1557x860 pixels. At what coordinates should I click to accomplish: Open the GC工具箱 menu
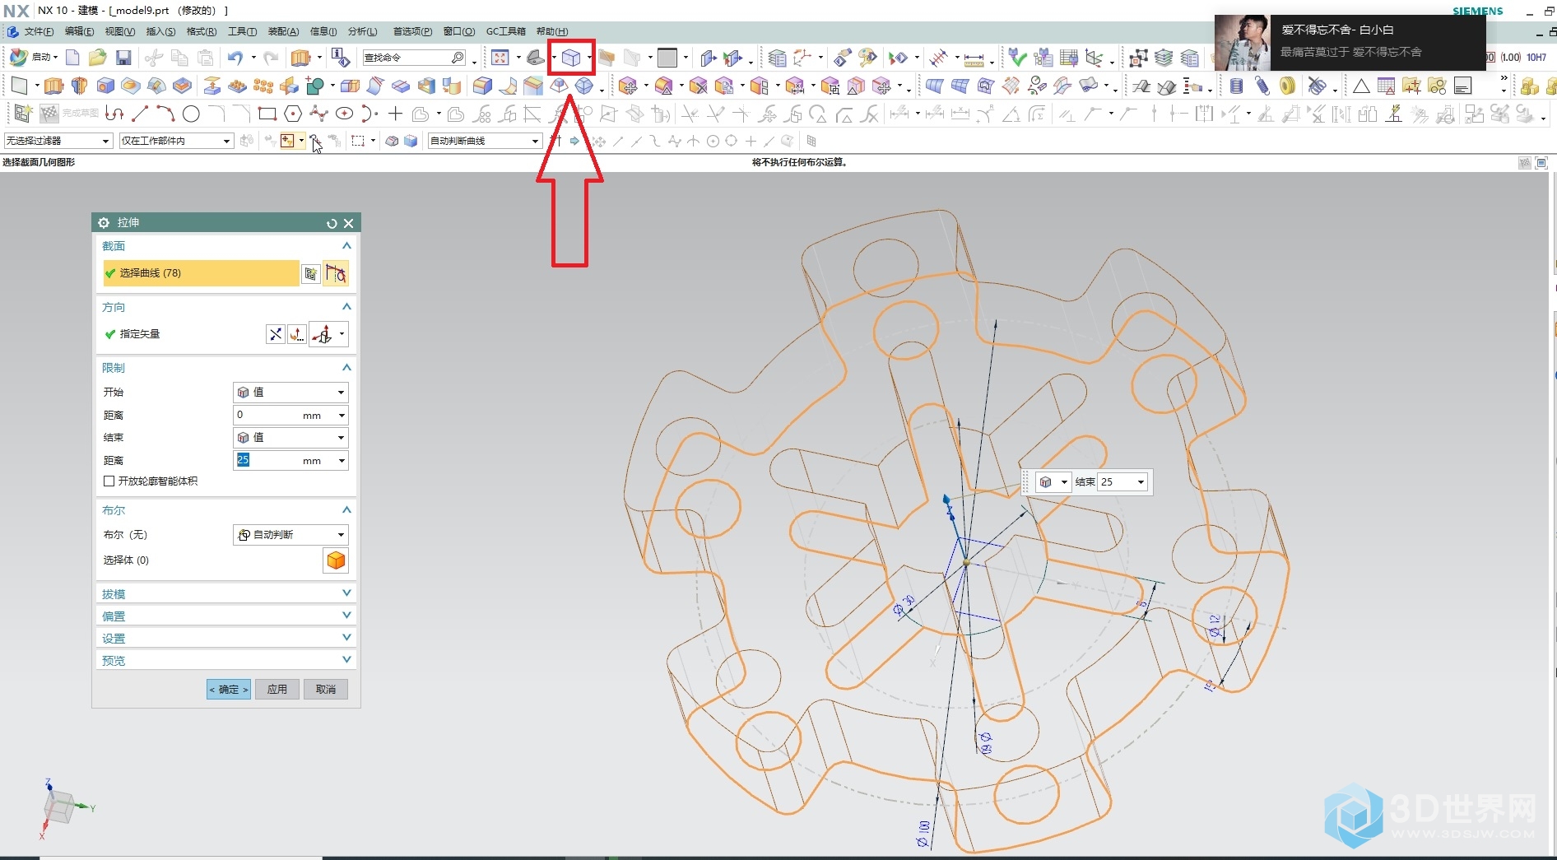click(505, 31)
